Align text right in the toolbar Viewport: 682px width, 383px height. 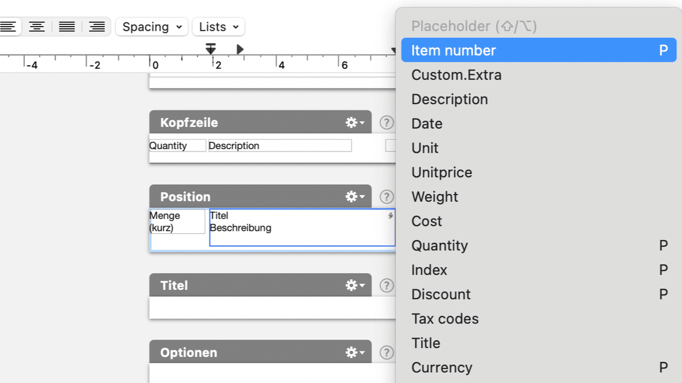tap(97, 27)
